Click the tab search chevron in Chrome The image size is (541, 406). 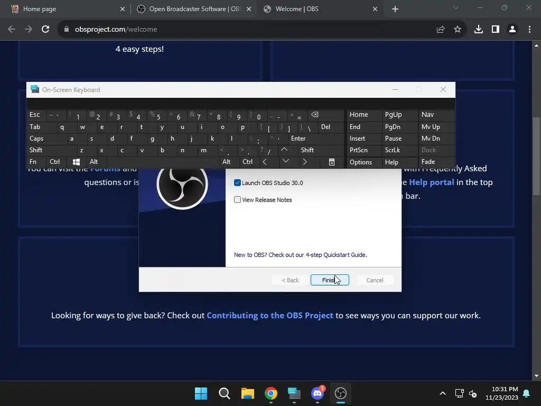pos(456,7)
